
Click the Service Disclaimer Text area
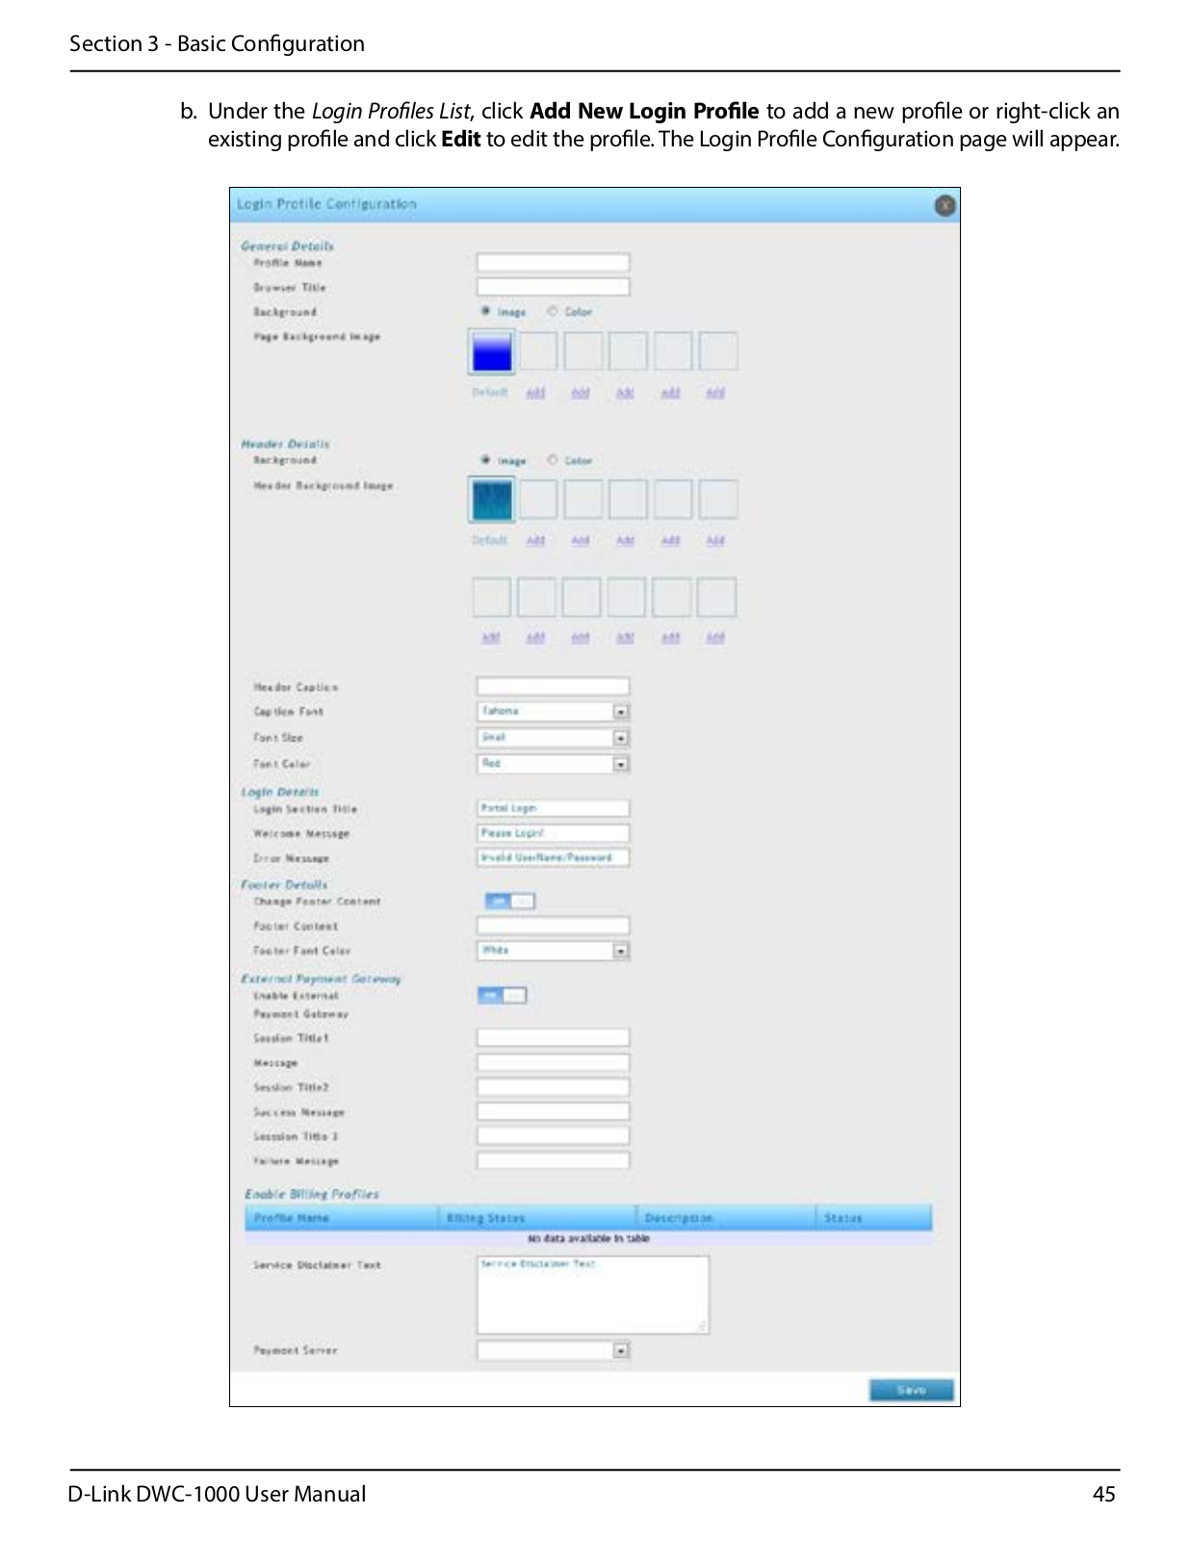tap(592, 1295)
